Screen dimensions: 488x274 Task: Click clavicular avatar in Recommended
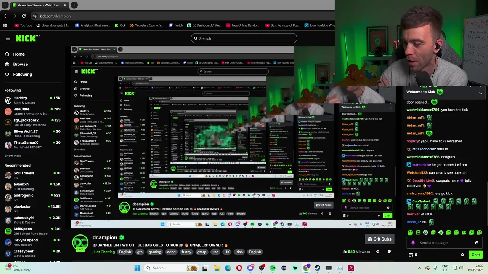8,209
